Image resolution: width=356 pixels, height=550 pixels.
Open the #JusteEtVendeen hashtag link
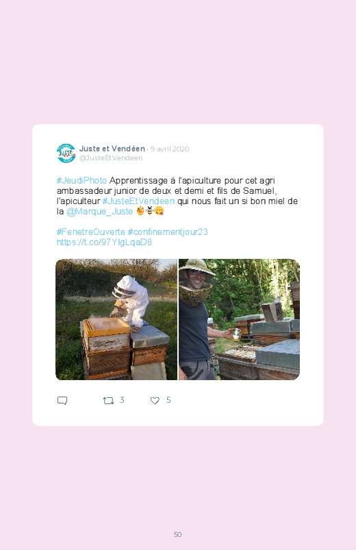tap(138, 201)
